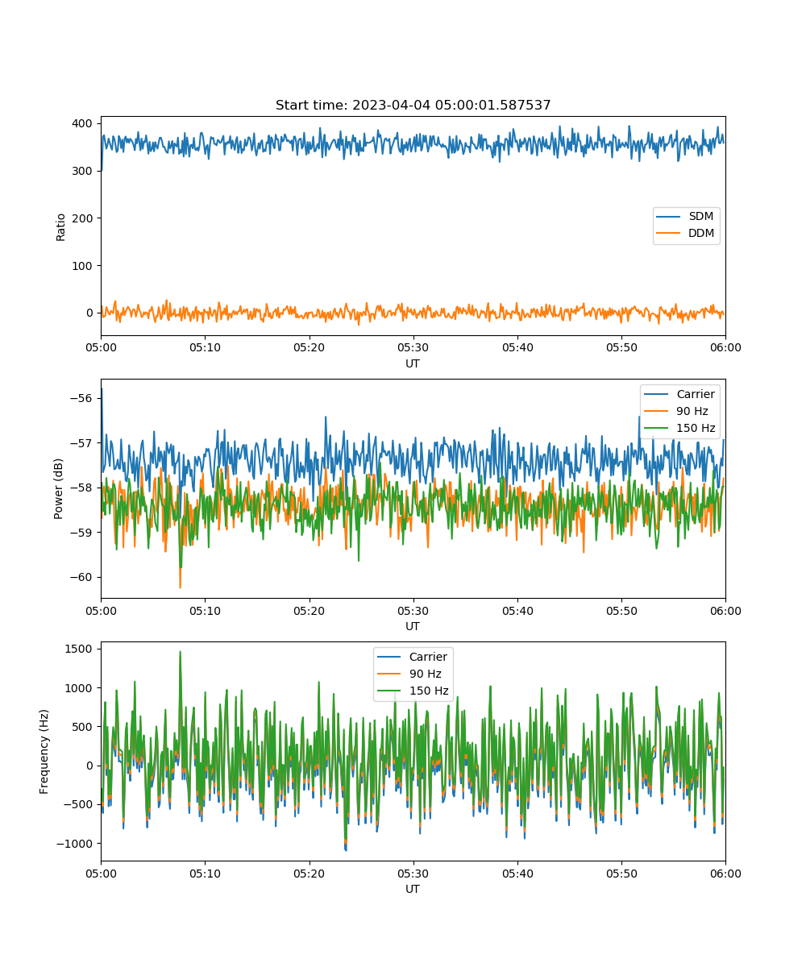Pick 90 Hz in the Frequency plot legend
Screen dimensions: 806x967
pos(426,674)
